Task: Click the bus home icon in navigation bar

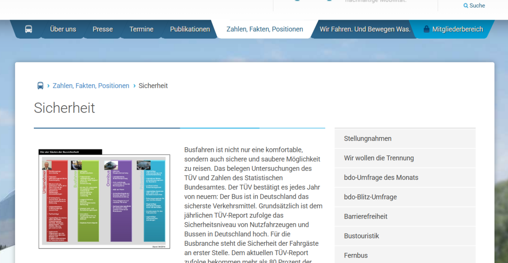Action: (28, 29)
